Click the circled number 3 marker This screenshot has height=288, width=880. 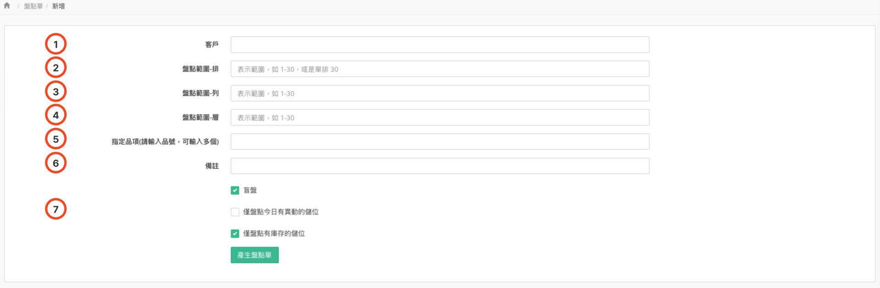56,92
